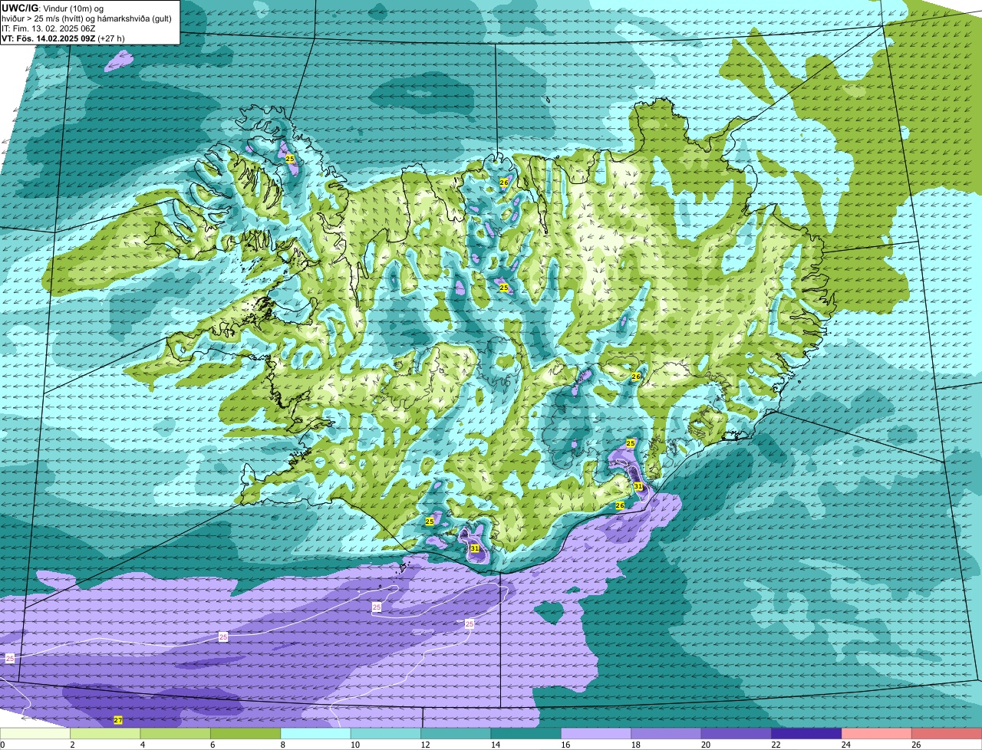
Task: Click the yellow '26' marker just below the southeast '31'
Action: 620,505
